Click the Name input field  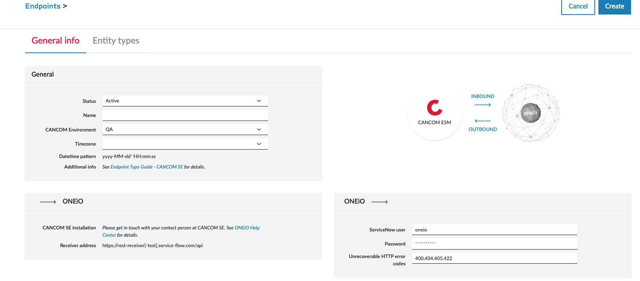tap(185, 115)
